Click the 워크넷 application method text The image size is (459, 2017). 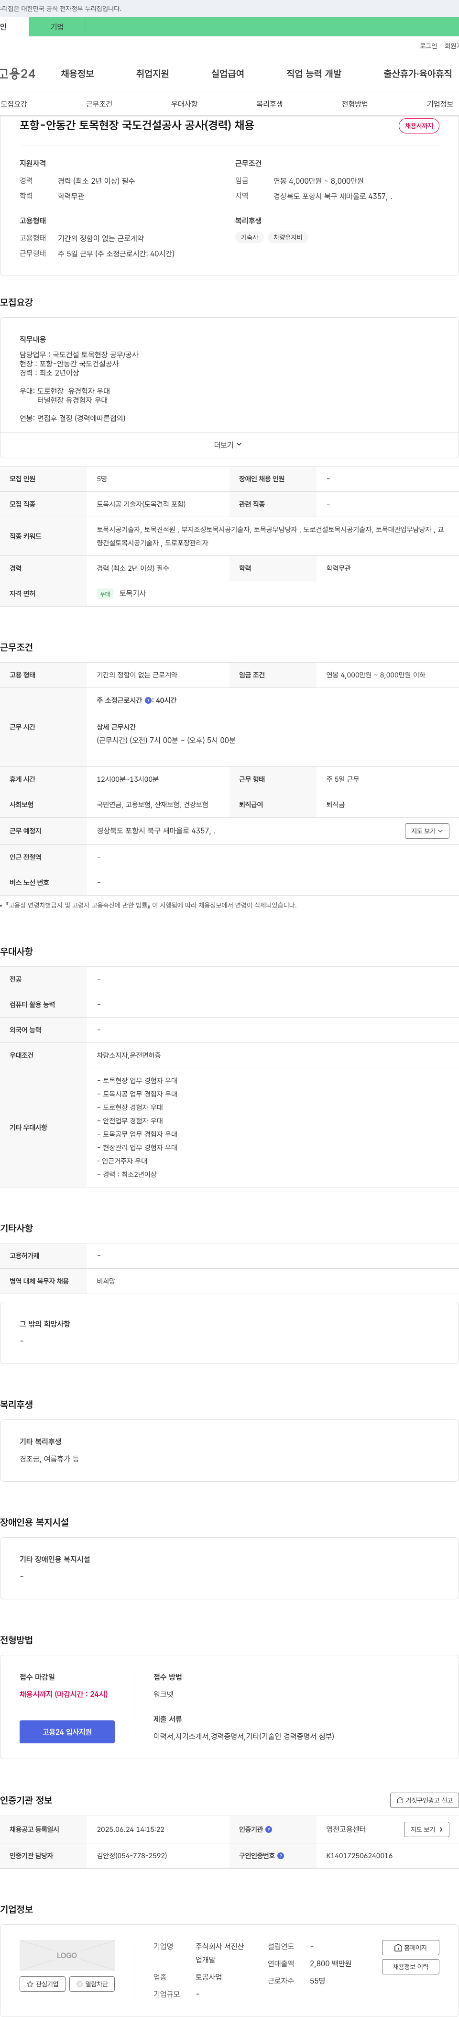(164, 1695)
